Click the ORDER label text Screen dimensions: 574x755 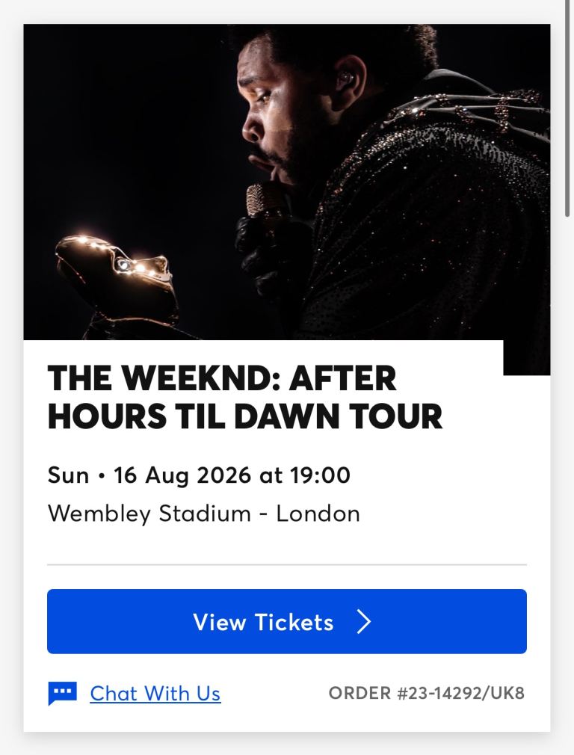pos(361,693)
